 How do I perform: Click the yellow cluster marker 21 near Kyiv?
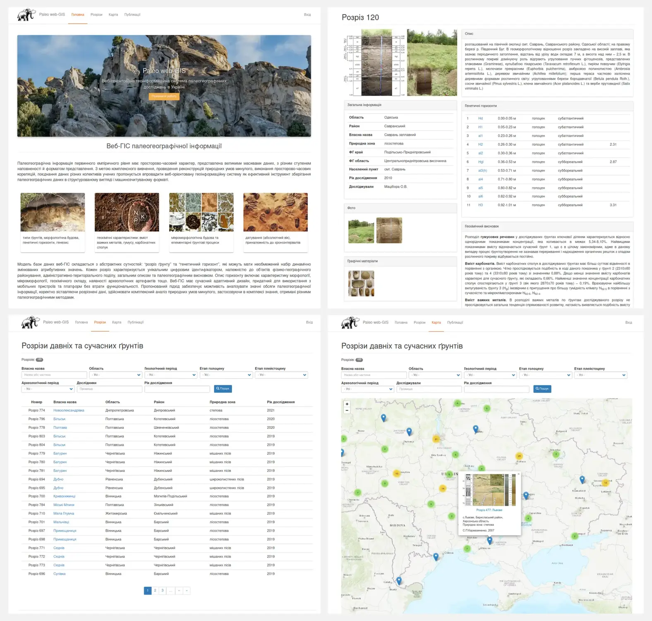pyautogui.click(x=436, y=439)
